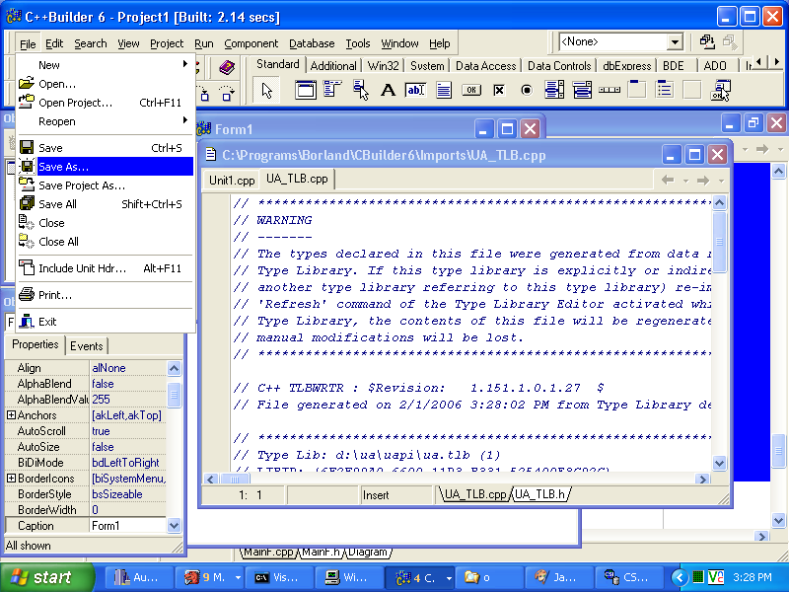The image size is (789, 592).
Task: Click the BorderStyle value 'bsSizeable'
Action: pyautogui.click(x=128, y=494)
